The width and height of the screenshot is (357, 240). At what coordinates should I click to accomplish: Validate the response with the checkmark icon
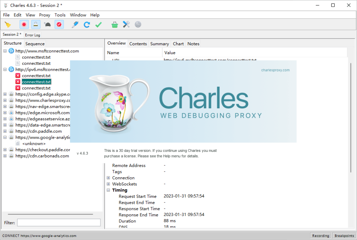[98, 24]
